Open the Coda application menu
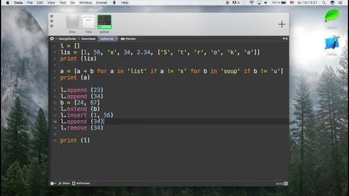This screenshot has width=349, height=196. pyautogui.click(x=18, y=3)
